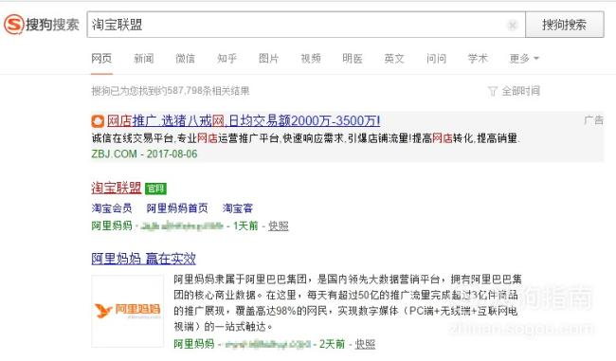Click the 广告 label on the ad

pos(593,120)
